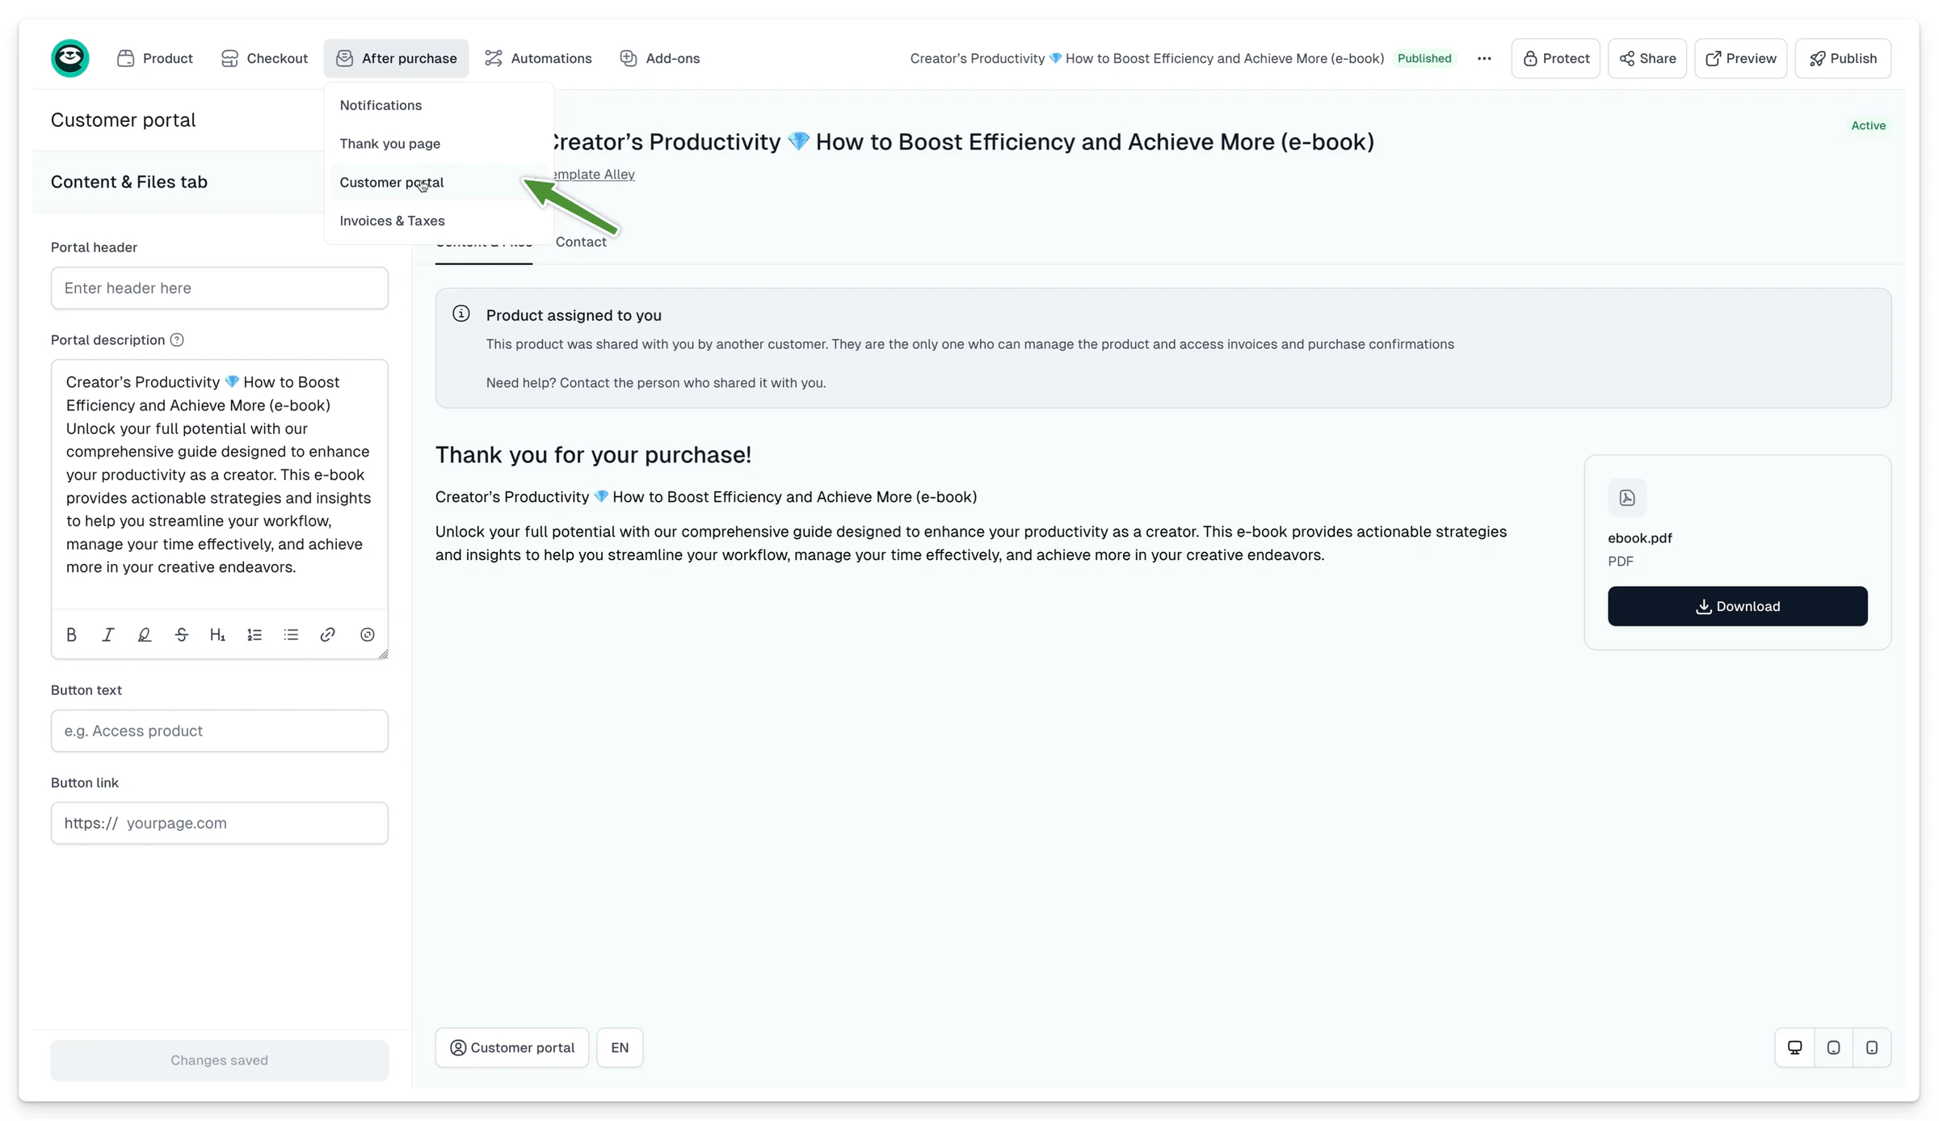Viewport: 1939px width, 1121px height.
Task: Toggle bold formatting in description editor
Action: (x=71, y=635)
